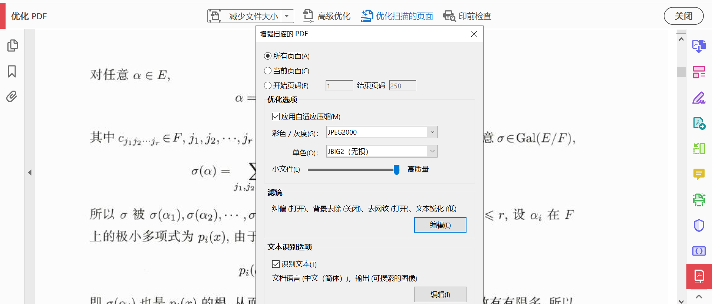This screenshot has height=304, width=712.
Task: Click the text recognition Edit (编辑(I)) button
Action: click(x=440, y=294)
